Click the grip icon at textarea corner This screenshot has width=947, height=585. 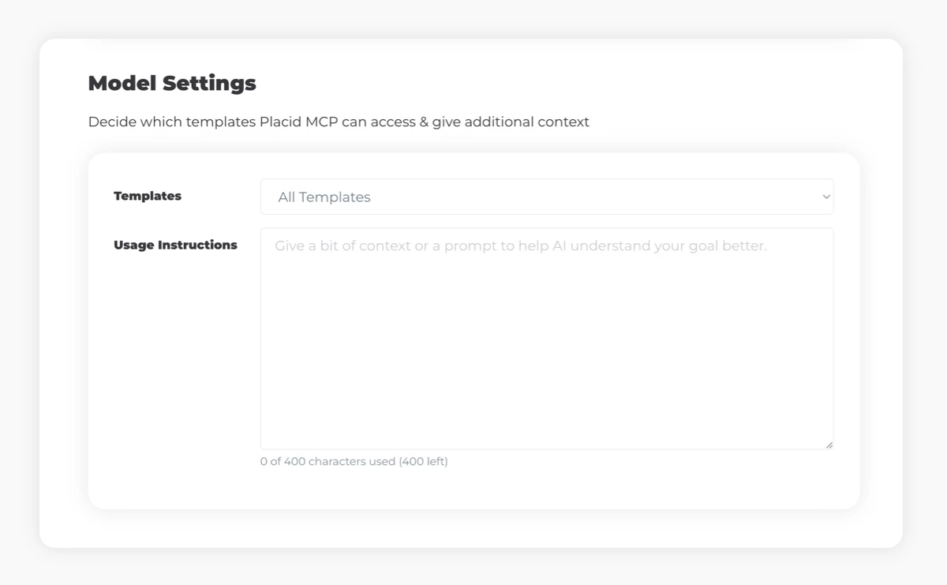tap(830, 444)
